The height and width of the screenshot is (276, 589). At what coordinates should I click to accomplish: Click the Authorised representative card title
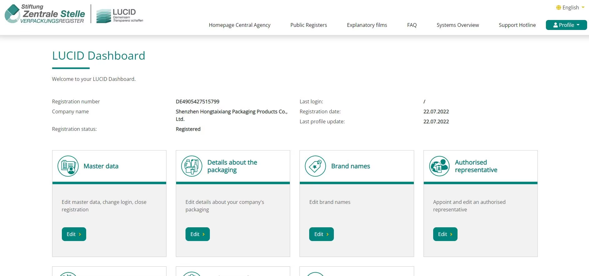pos(476,166)
